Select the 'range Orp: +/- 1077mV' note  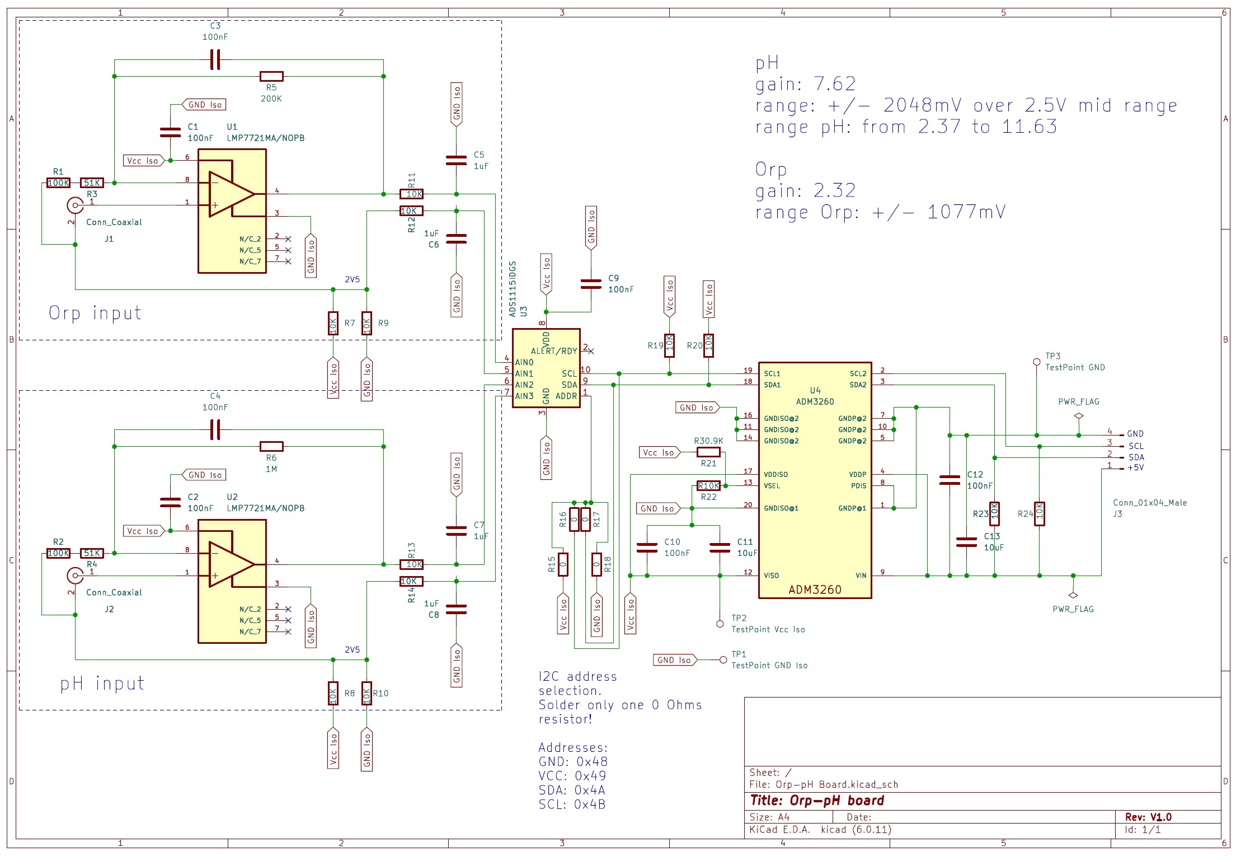881,212
